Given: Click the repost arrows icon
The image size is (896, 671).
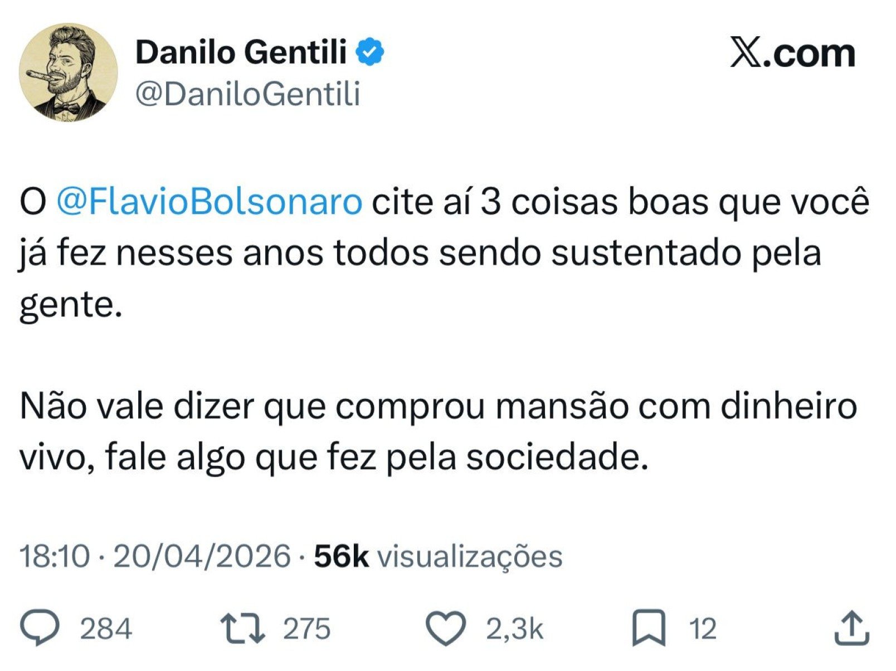Looking at the screenshot, I should point(242,629).
